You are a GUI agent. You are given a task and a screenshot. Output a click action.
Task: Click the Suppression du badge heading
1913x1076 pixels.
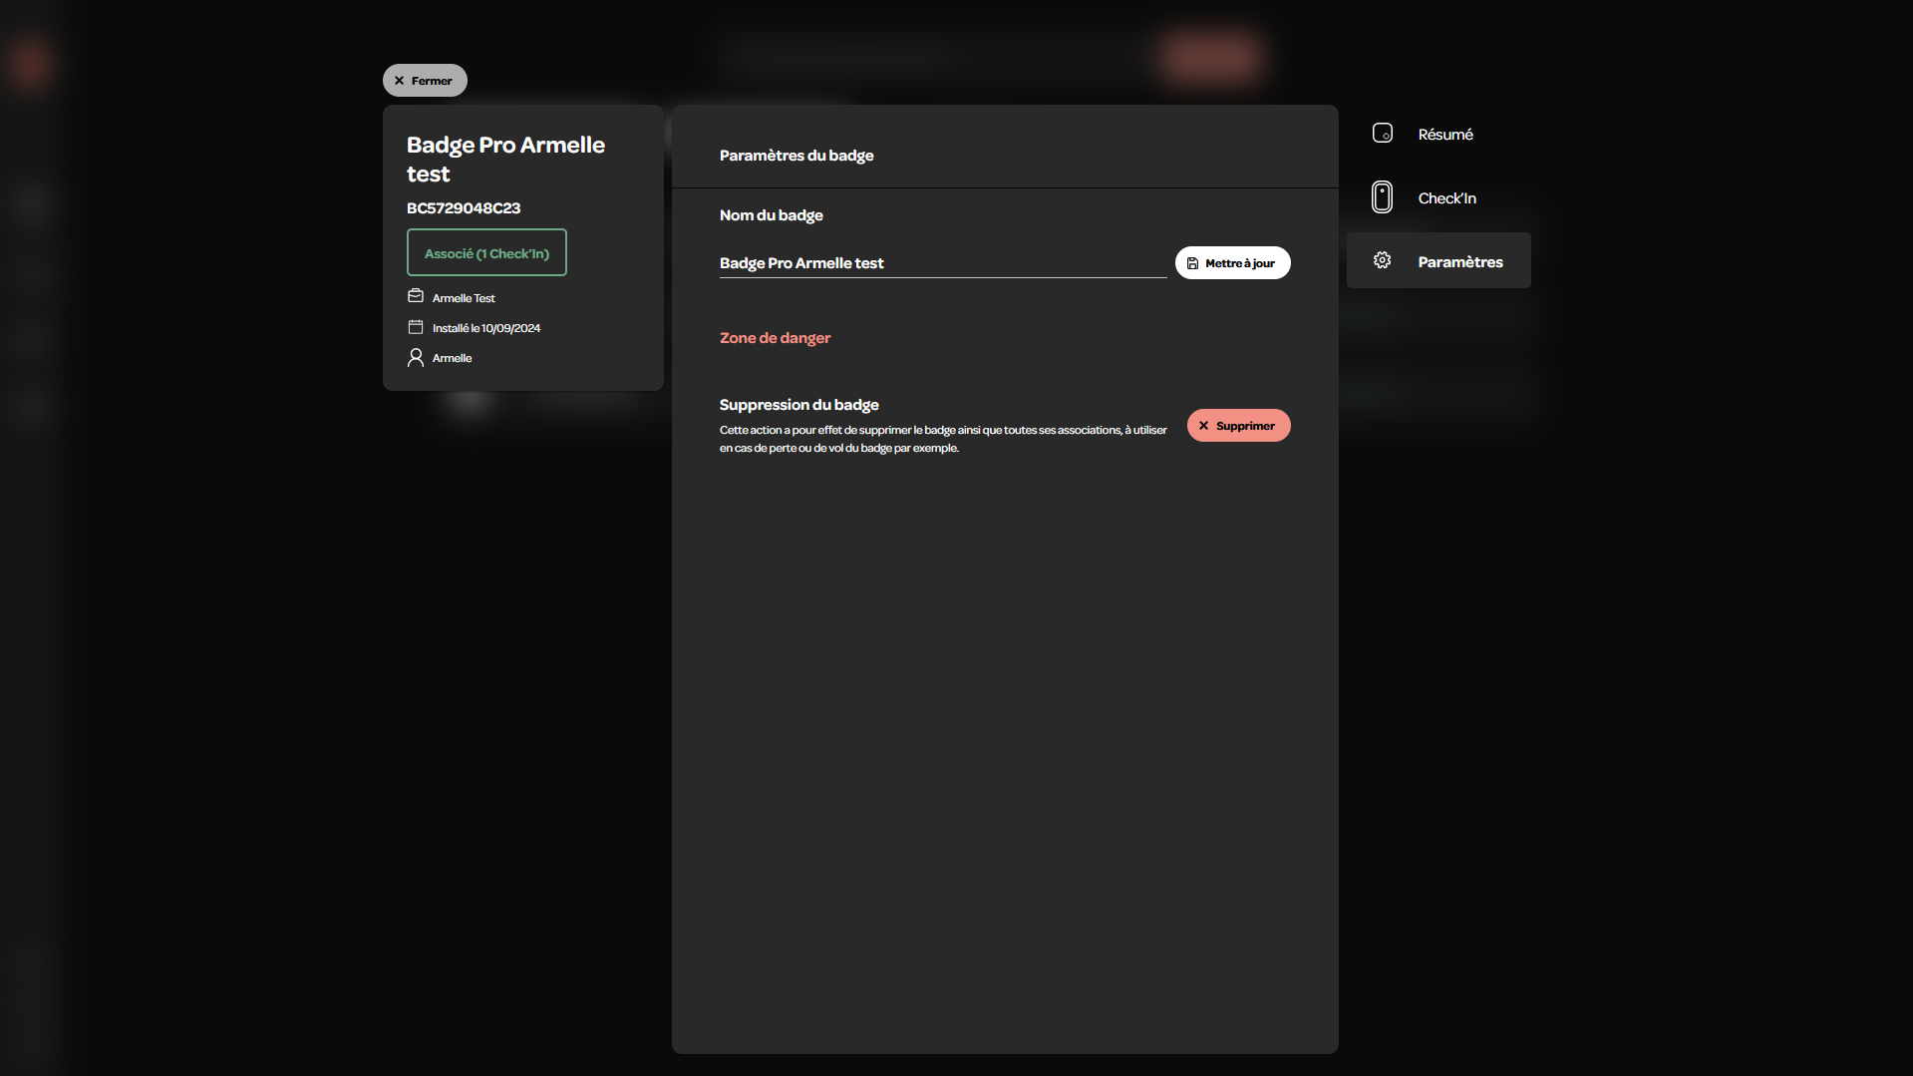click(x=799, y=405)
